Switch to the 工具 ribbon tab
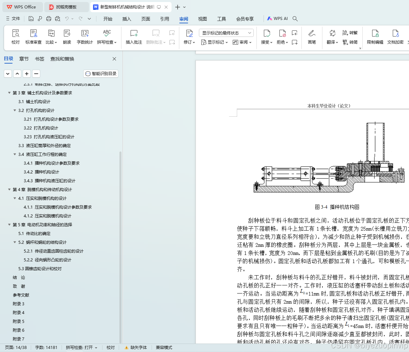 222,19
